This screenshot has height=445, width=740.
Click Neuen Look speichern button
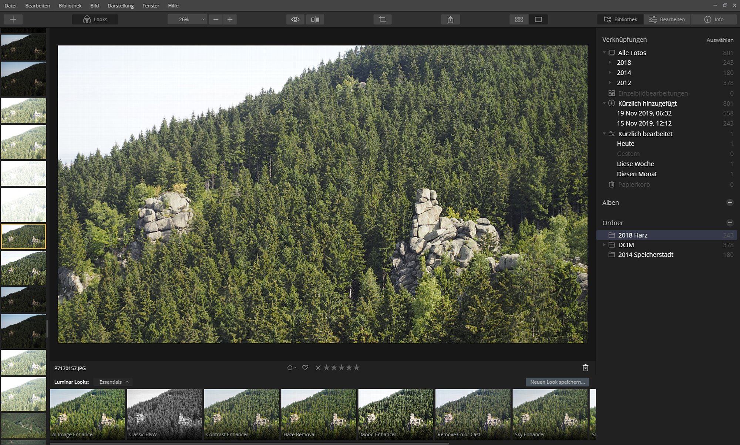557,382
